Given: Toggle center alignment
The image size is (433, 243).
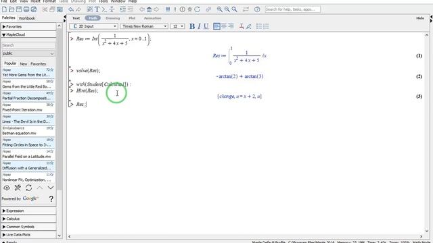Looking at the screenshot, I should (x=224, y=26).
